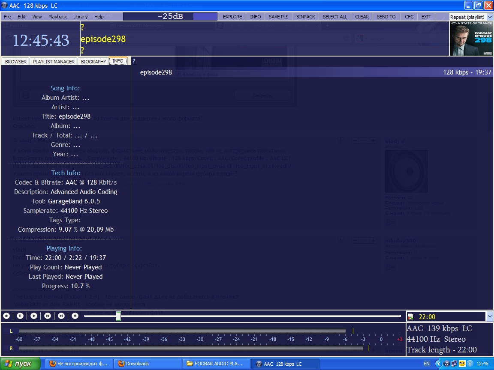The width and height of the screenshot is (494, 370).
Task: Switch to the Browser tab
Action: pos(16,62)
